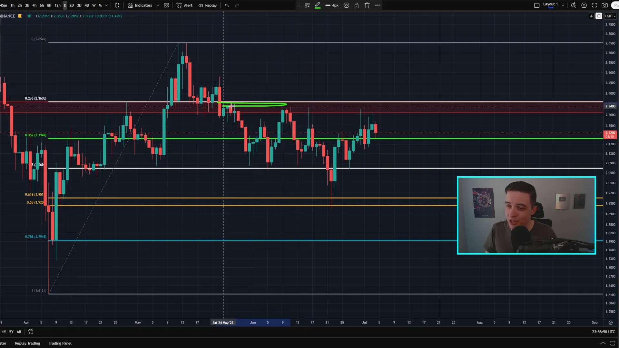The height and width of the screenshot is (348, 619).
Task: Click the 2.3400 crosshair price label
Action: 610,106
